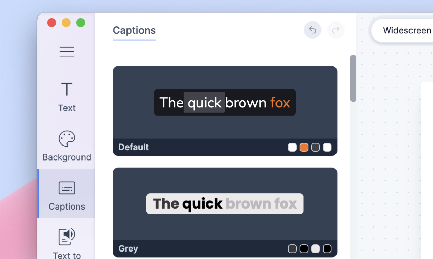433x259 pixels.
Task: Select the Text tool in sidebar
Action: 67,98
